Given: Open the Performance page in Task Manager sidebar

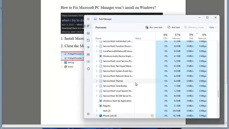Looking at the screenshot, I should (88, 33).
